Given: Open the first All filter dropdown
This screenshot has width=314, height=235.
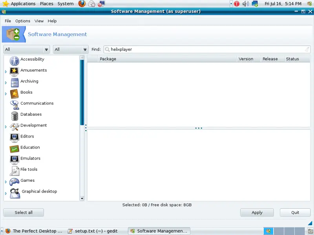Looking at the screenshot, I should (x=26, y=49).
